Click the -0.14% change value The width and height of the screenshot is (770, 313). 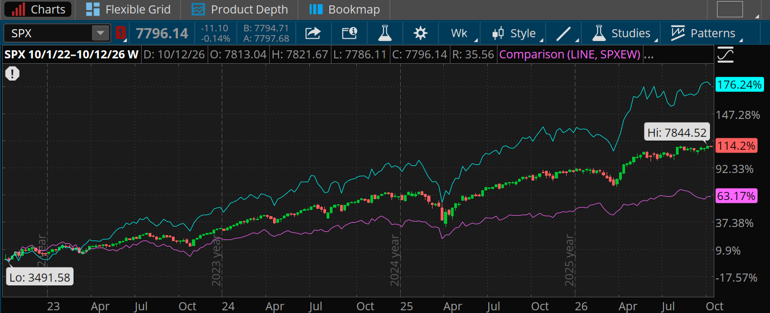(216, 38)
